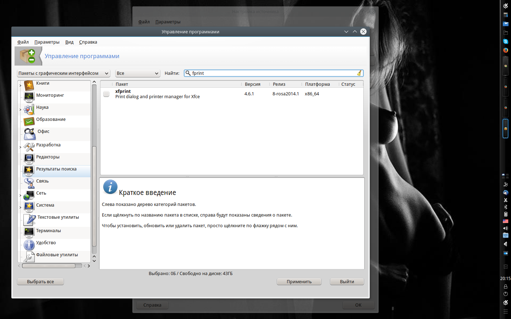Click the magnifier icon in the search box

coord(188,73)
